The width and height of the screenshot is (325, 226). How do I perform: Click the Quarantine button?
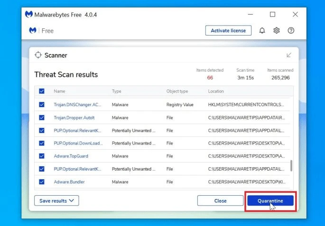point(270,201)
